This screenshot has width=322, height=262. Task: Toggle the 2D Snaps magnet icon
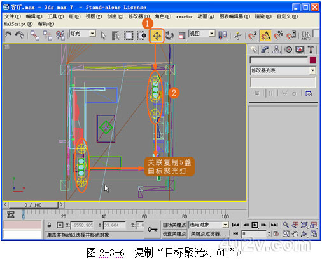click(253, 36)
